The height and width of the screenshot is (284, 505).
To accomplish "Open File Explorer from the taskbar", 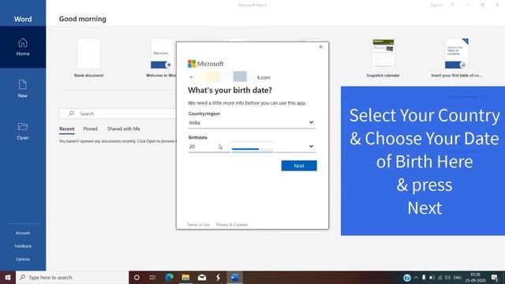I will [x=185, y=277].
